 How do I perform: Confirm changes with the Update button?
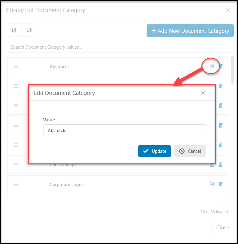tap(154, 151)
